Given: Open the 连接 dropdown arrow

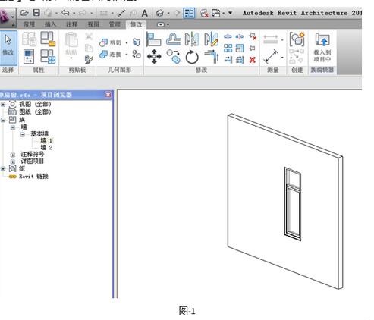Looking at the screenshot, I should [x=127, y=55].
